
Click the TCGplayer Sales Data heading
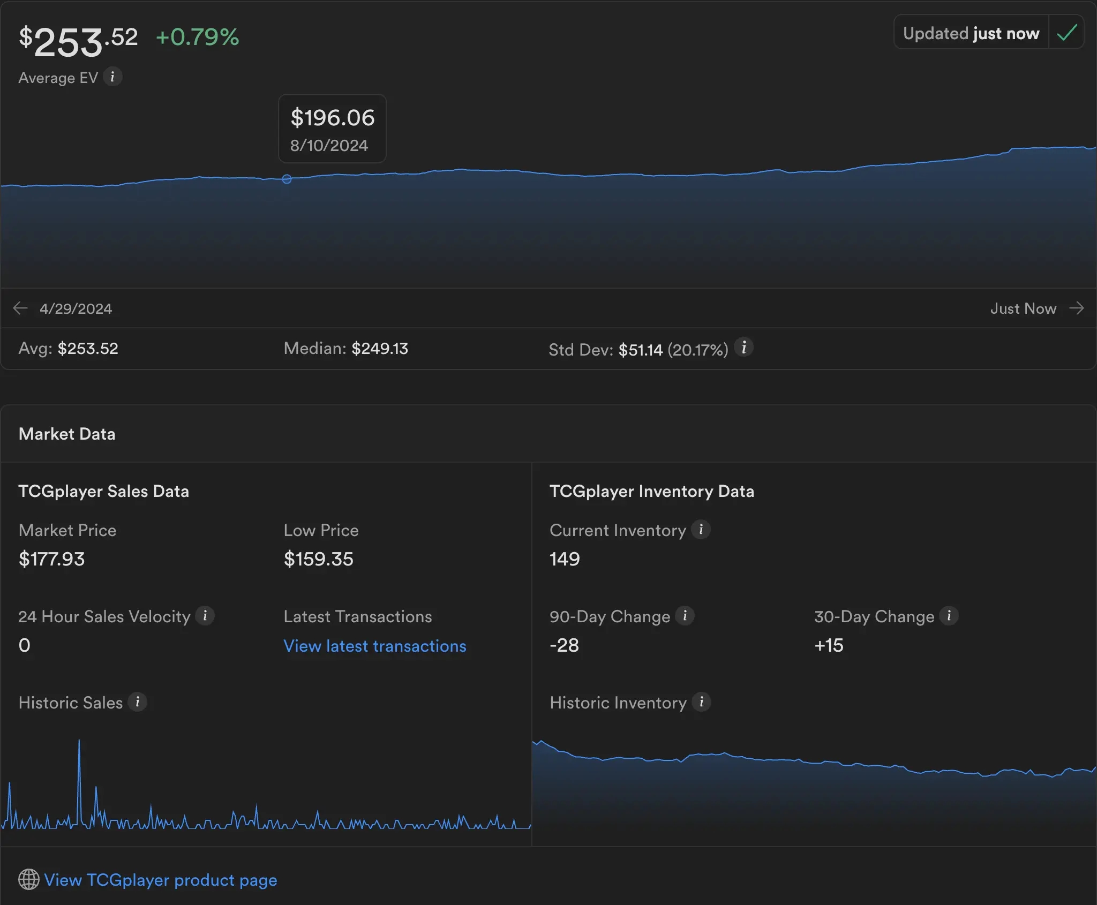point(104,491)
